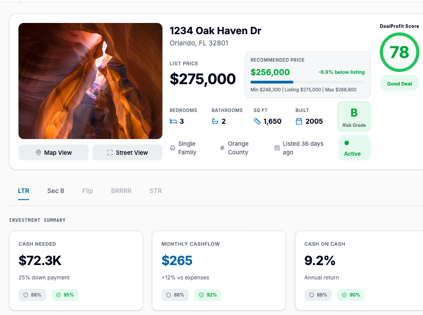
Task: Open Street View for the property
Action: pyautogui.click(x=127, y=153)
